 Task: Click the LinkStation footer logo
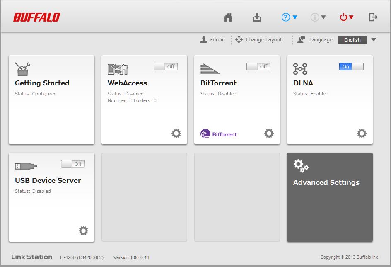pyautogui.click(x=31, y=257)
